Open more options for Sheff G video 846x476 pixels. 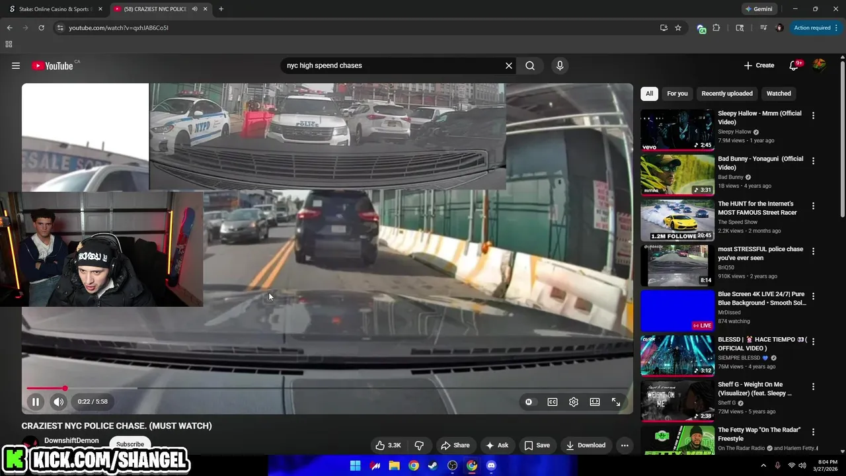click(x=813, y=387)
